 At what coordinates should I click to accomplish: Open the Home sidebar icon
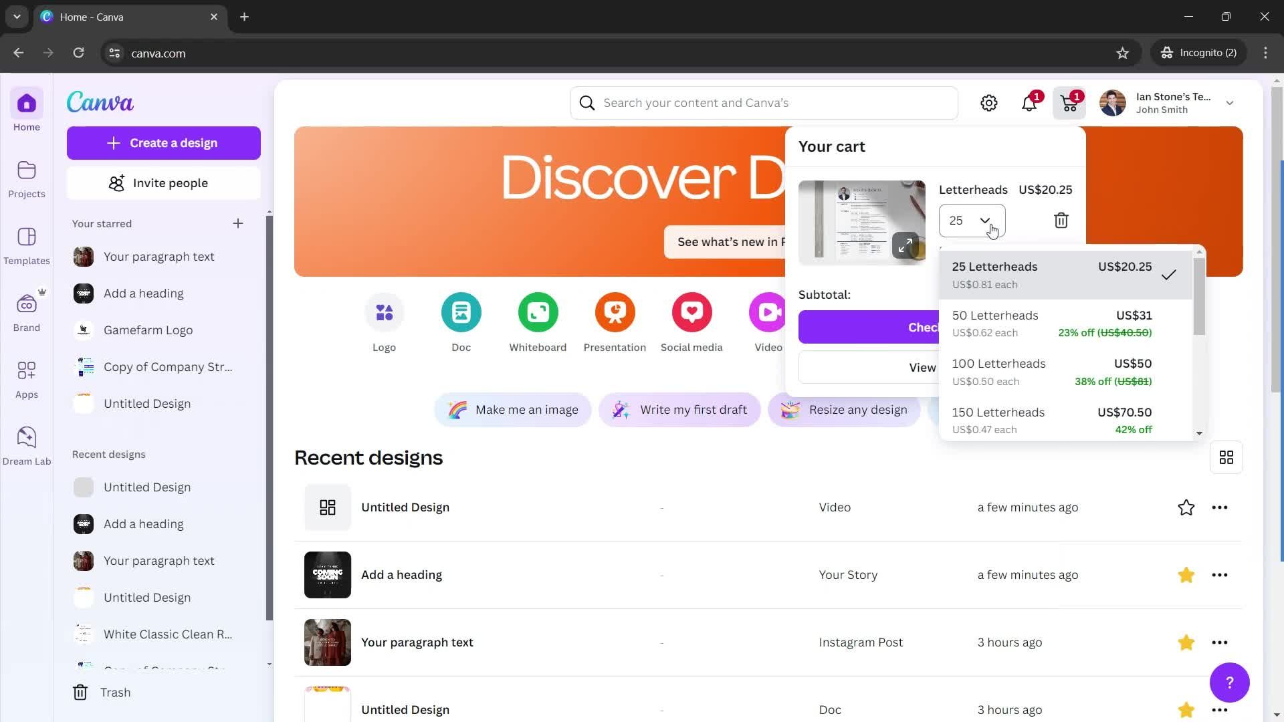pyautogui.click(x=27, y=111)
